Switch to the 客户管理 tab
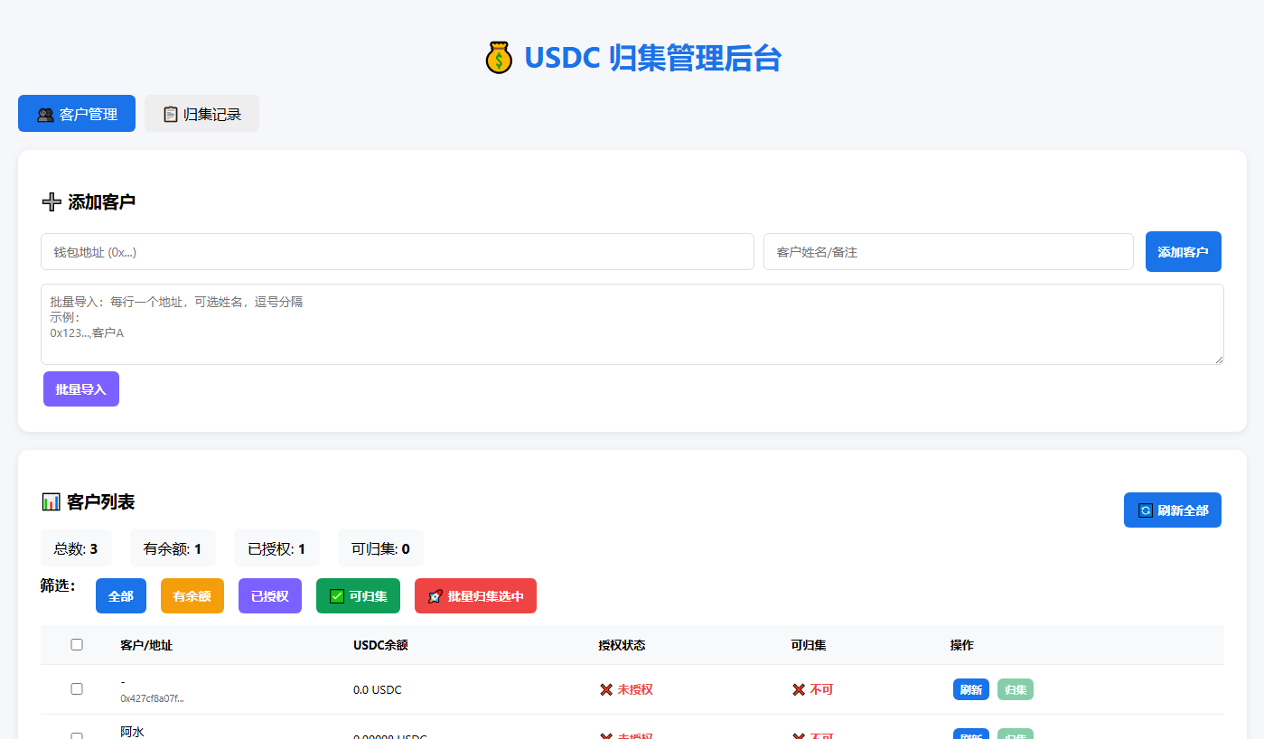 pos(77,114)
